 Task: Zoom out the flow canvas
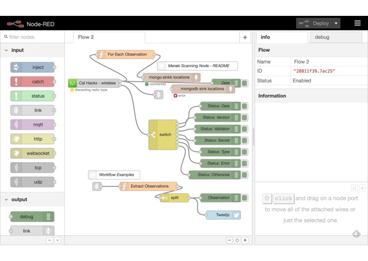click(x=229, y=240)
